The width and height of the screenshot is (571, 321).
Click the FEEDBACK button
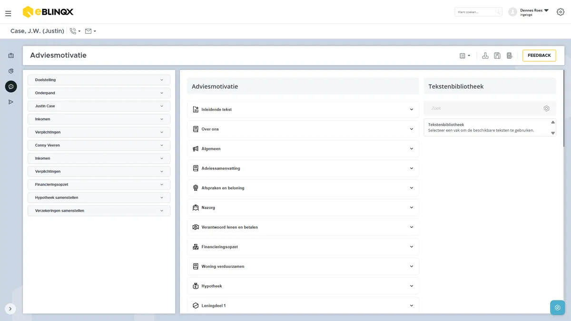(539, 56)
